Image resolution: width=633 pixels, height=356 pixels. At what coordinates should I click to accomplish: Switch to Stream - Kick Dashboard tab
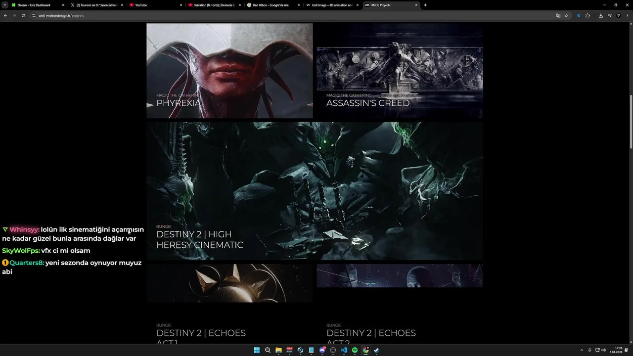(38, 5)
